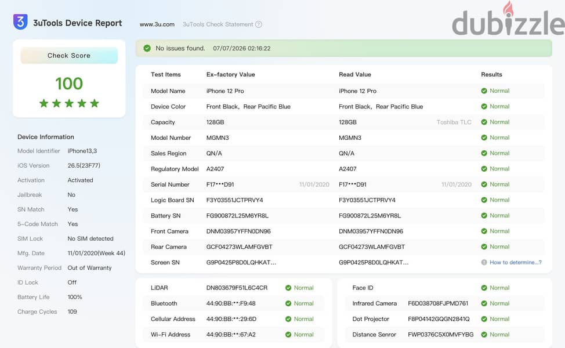Click the green checkmark next to No issues found
The image size is (565, 348).
tap(147, 48)
